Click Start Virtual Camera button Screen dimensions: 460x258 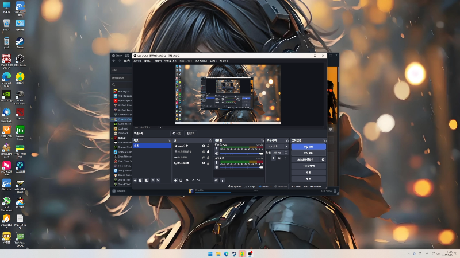[x=305, y=159]
